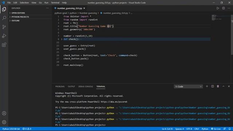Expand the Open Editors section
This screenshot has height=131, width=233.
click(x=30, y=13)
